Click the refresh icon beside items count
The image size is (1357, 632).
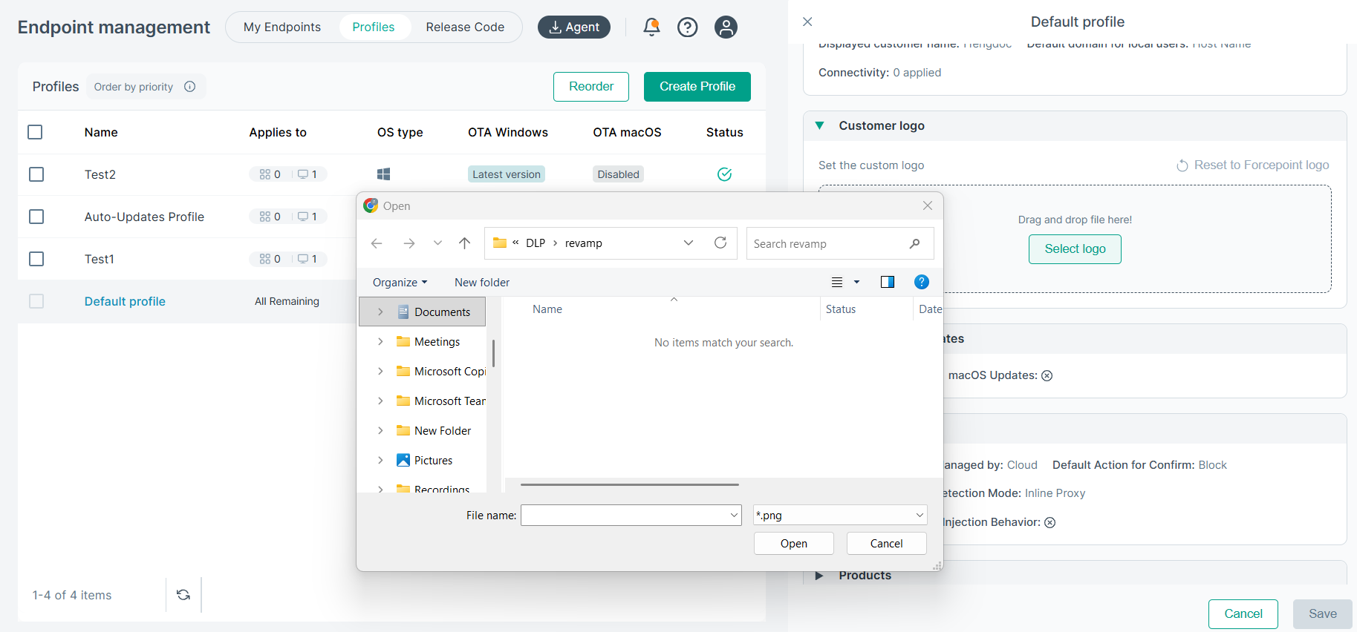pos(183,595)
